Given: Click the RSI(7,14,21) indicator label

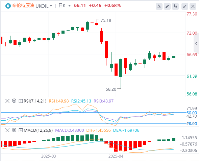Looking at the screenshot, I should [35, 101].
